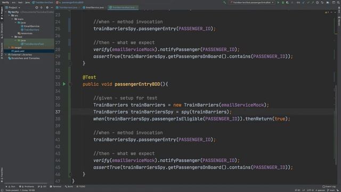Open the Terminal tool window
The image size is (341, 192).
point(55,187)
